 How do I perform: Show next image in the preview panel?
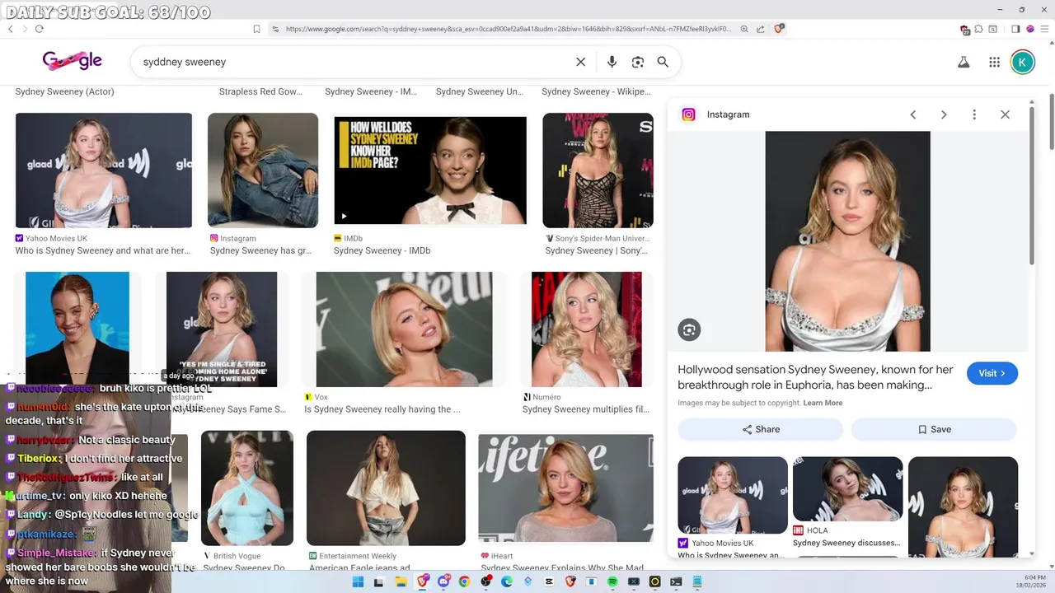(x=944, y=114)
